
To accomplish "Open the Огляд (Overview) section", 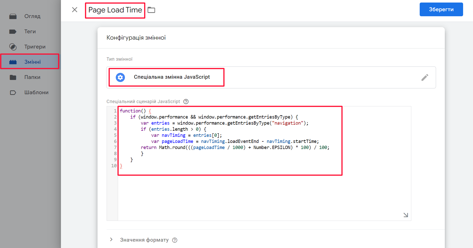I will pos(32,16).
